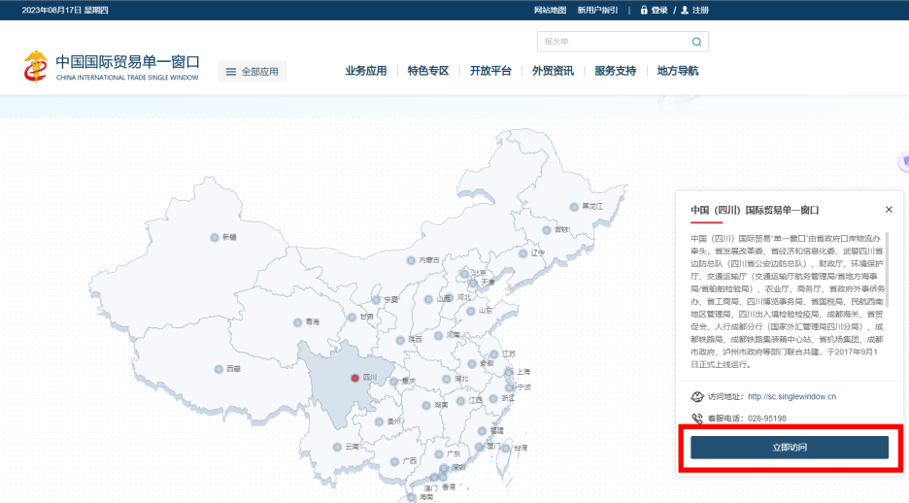
Task: Select the 辽宁 map marker
Action: pos(522,253)
